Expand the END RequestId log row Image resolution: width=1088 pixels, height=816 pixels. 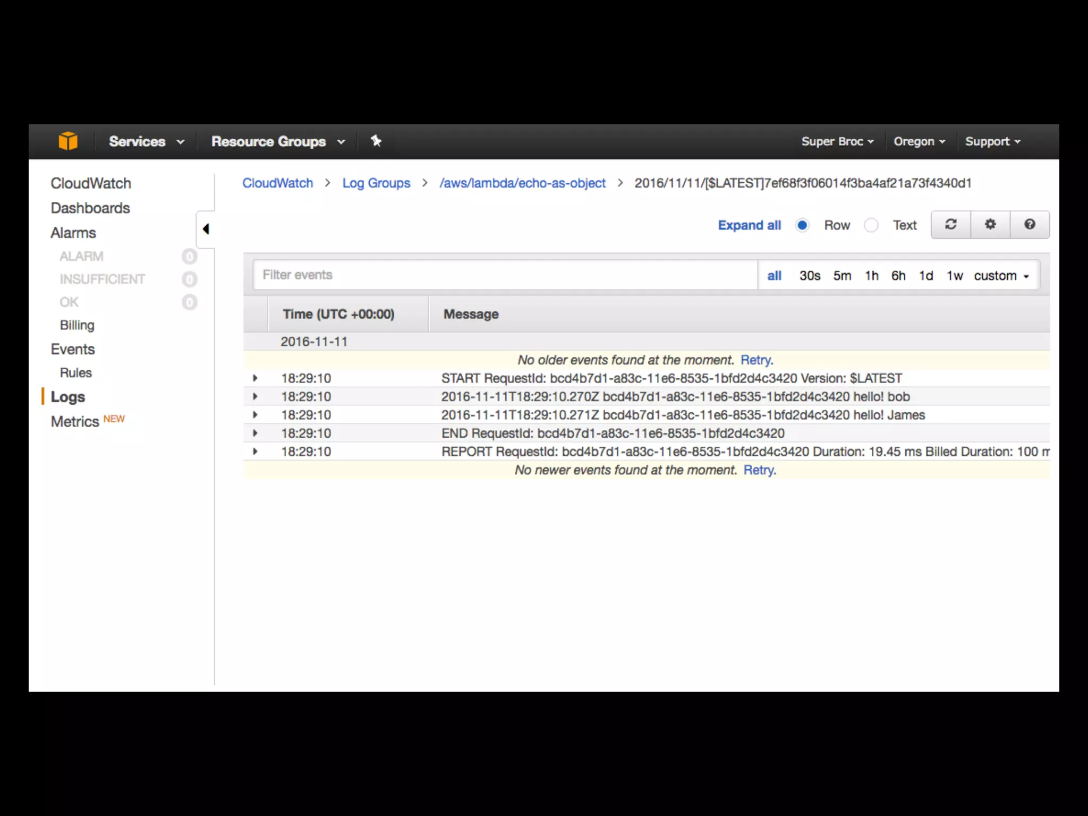click(x=255, y=433)
